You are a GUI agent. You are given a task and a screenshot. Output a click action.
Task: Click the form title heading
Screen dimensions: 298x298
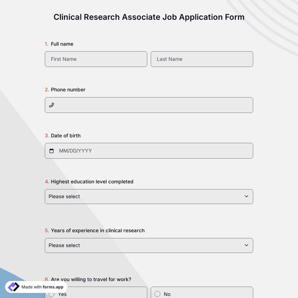[149, 17]
